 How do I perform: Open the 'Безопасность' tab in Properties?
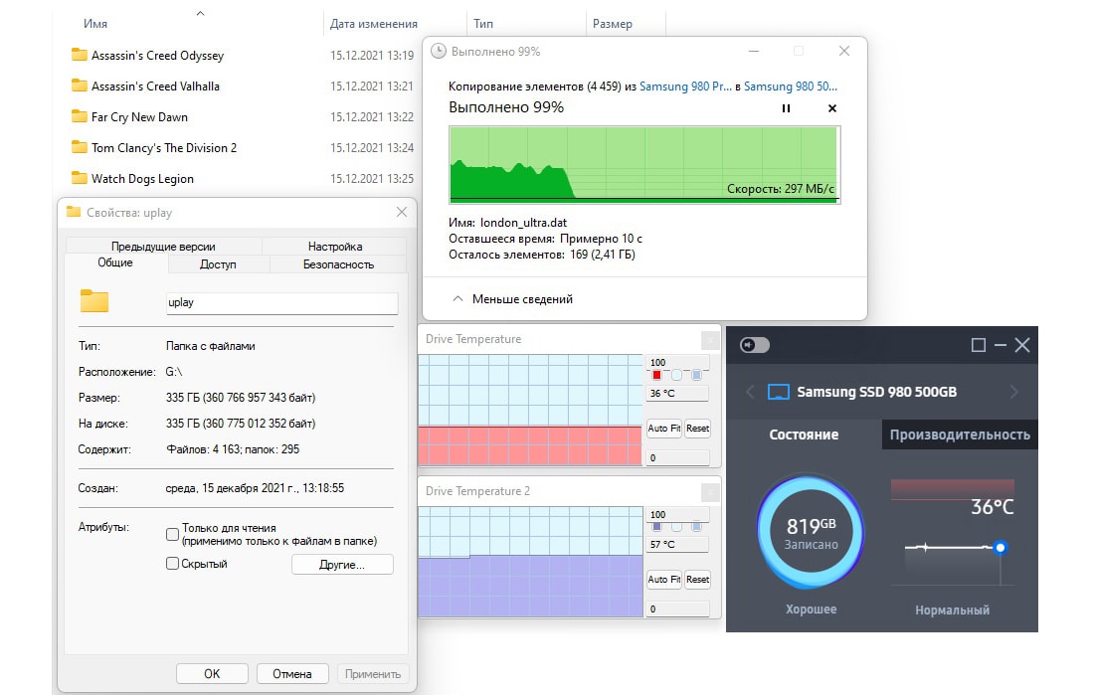pos(338,264)
